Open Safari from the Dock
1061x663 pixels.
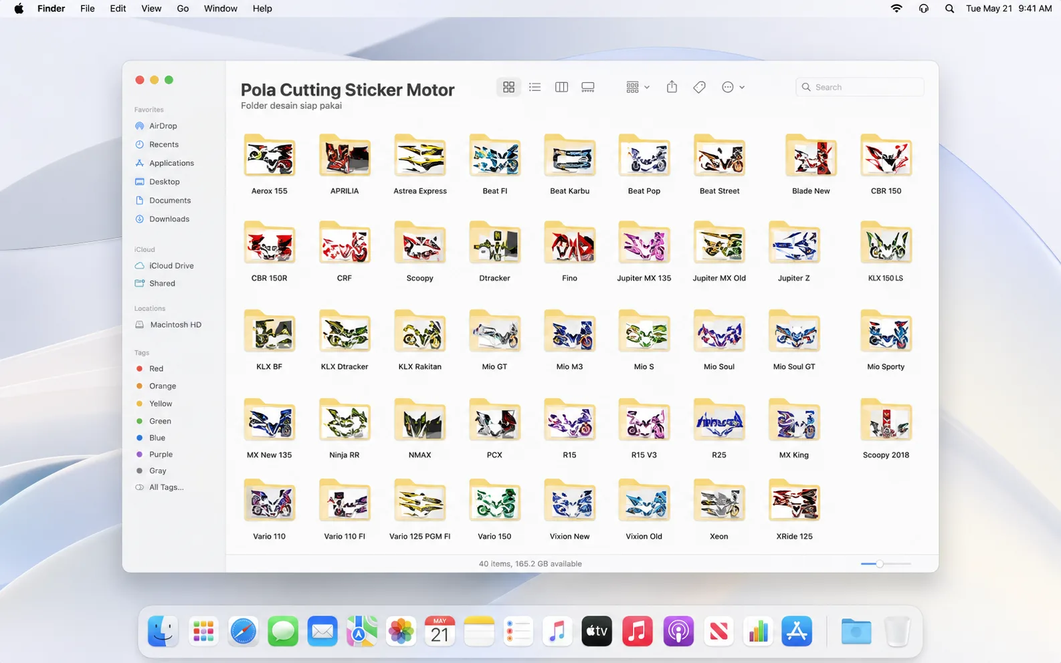tap(243, 631)
